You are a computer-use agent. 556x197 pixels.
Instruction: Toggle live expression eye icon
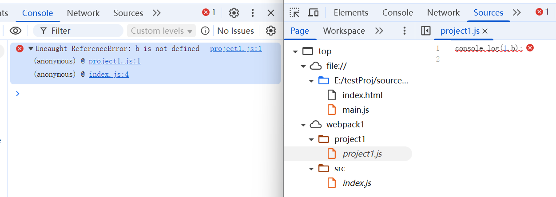point(16,31)
